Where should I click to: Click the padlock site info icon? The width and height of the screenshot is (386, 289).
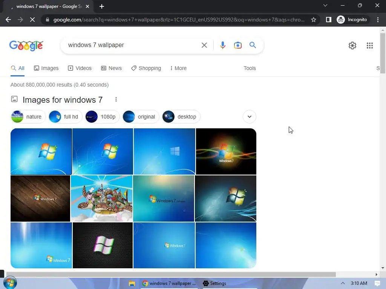click(47, 20)
